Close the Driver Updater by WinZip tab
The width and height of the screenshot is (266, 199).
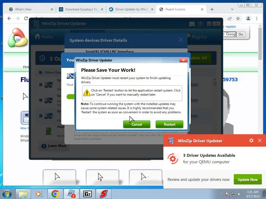(152, 9)
